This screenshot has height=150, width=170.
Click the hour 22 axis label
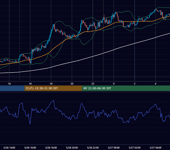[93, 84]
